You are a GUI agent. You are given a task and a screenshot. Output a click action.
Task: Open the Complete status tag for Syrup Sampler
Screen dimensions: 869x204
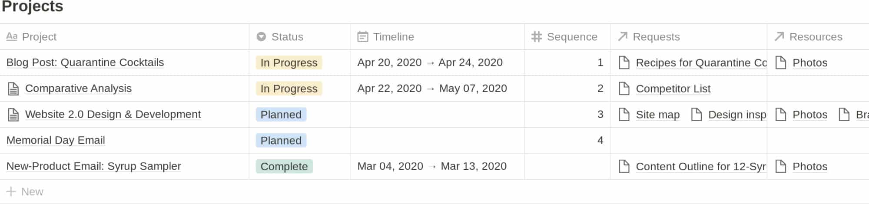click(x=284, y=166)
